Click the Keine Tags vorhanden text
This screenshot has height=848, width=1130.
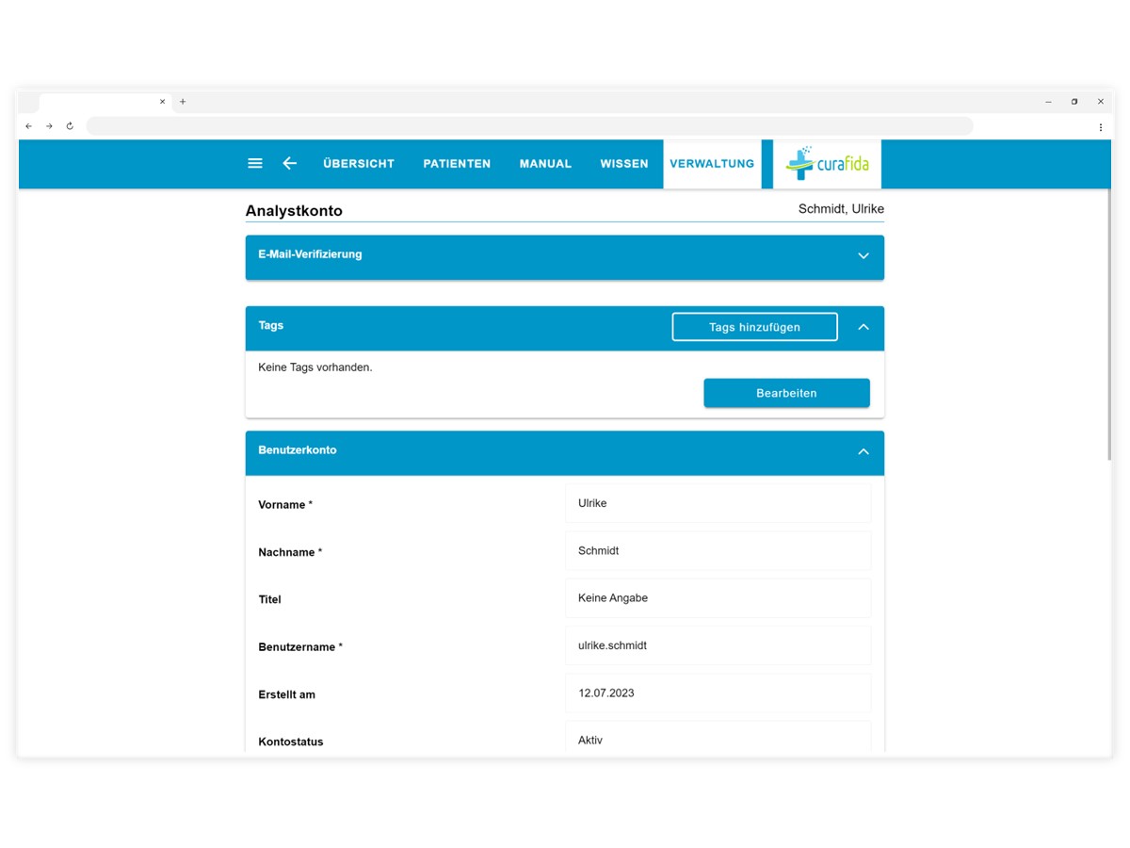pos(315,367)
